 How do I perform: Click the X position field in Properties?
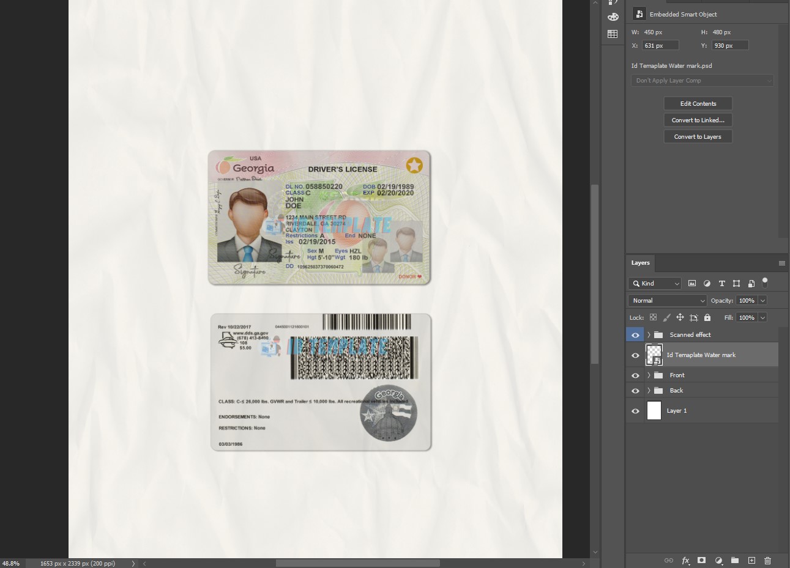tap(660, 45)
